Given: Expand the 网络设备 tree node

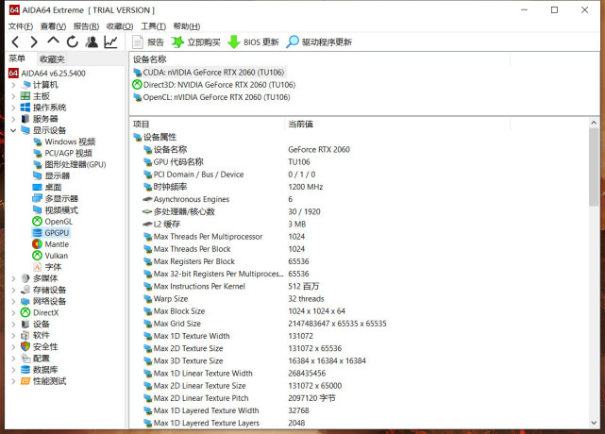Looking at the screenshot, I should pyautogui.click(x=13, y=301).
